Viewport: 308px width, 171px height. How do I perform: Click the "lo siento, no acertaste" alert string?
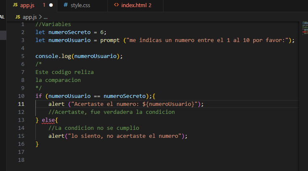tap(125, 136)
